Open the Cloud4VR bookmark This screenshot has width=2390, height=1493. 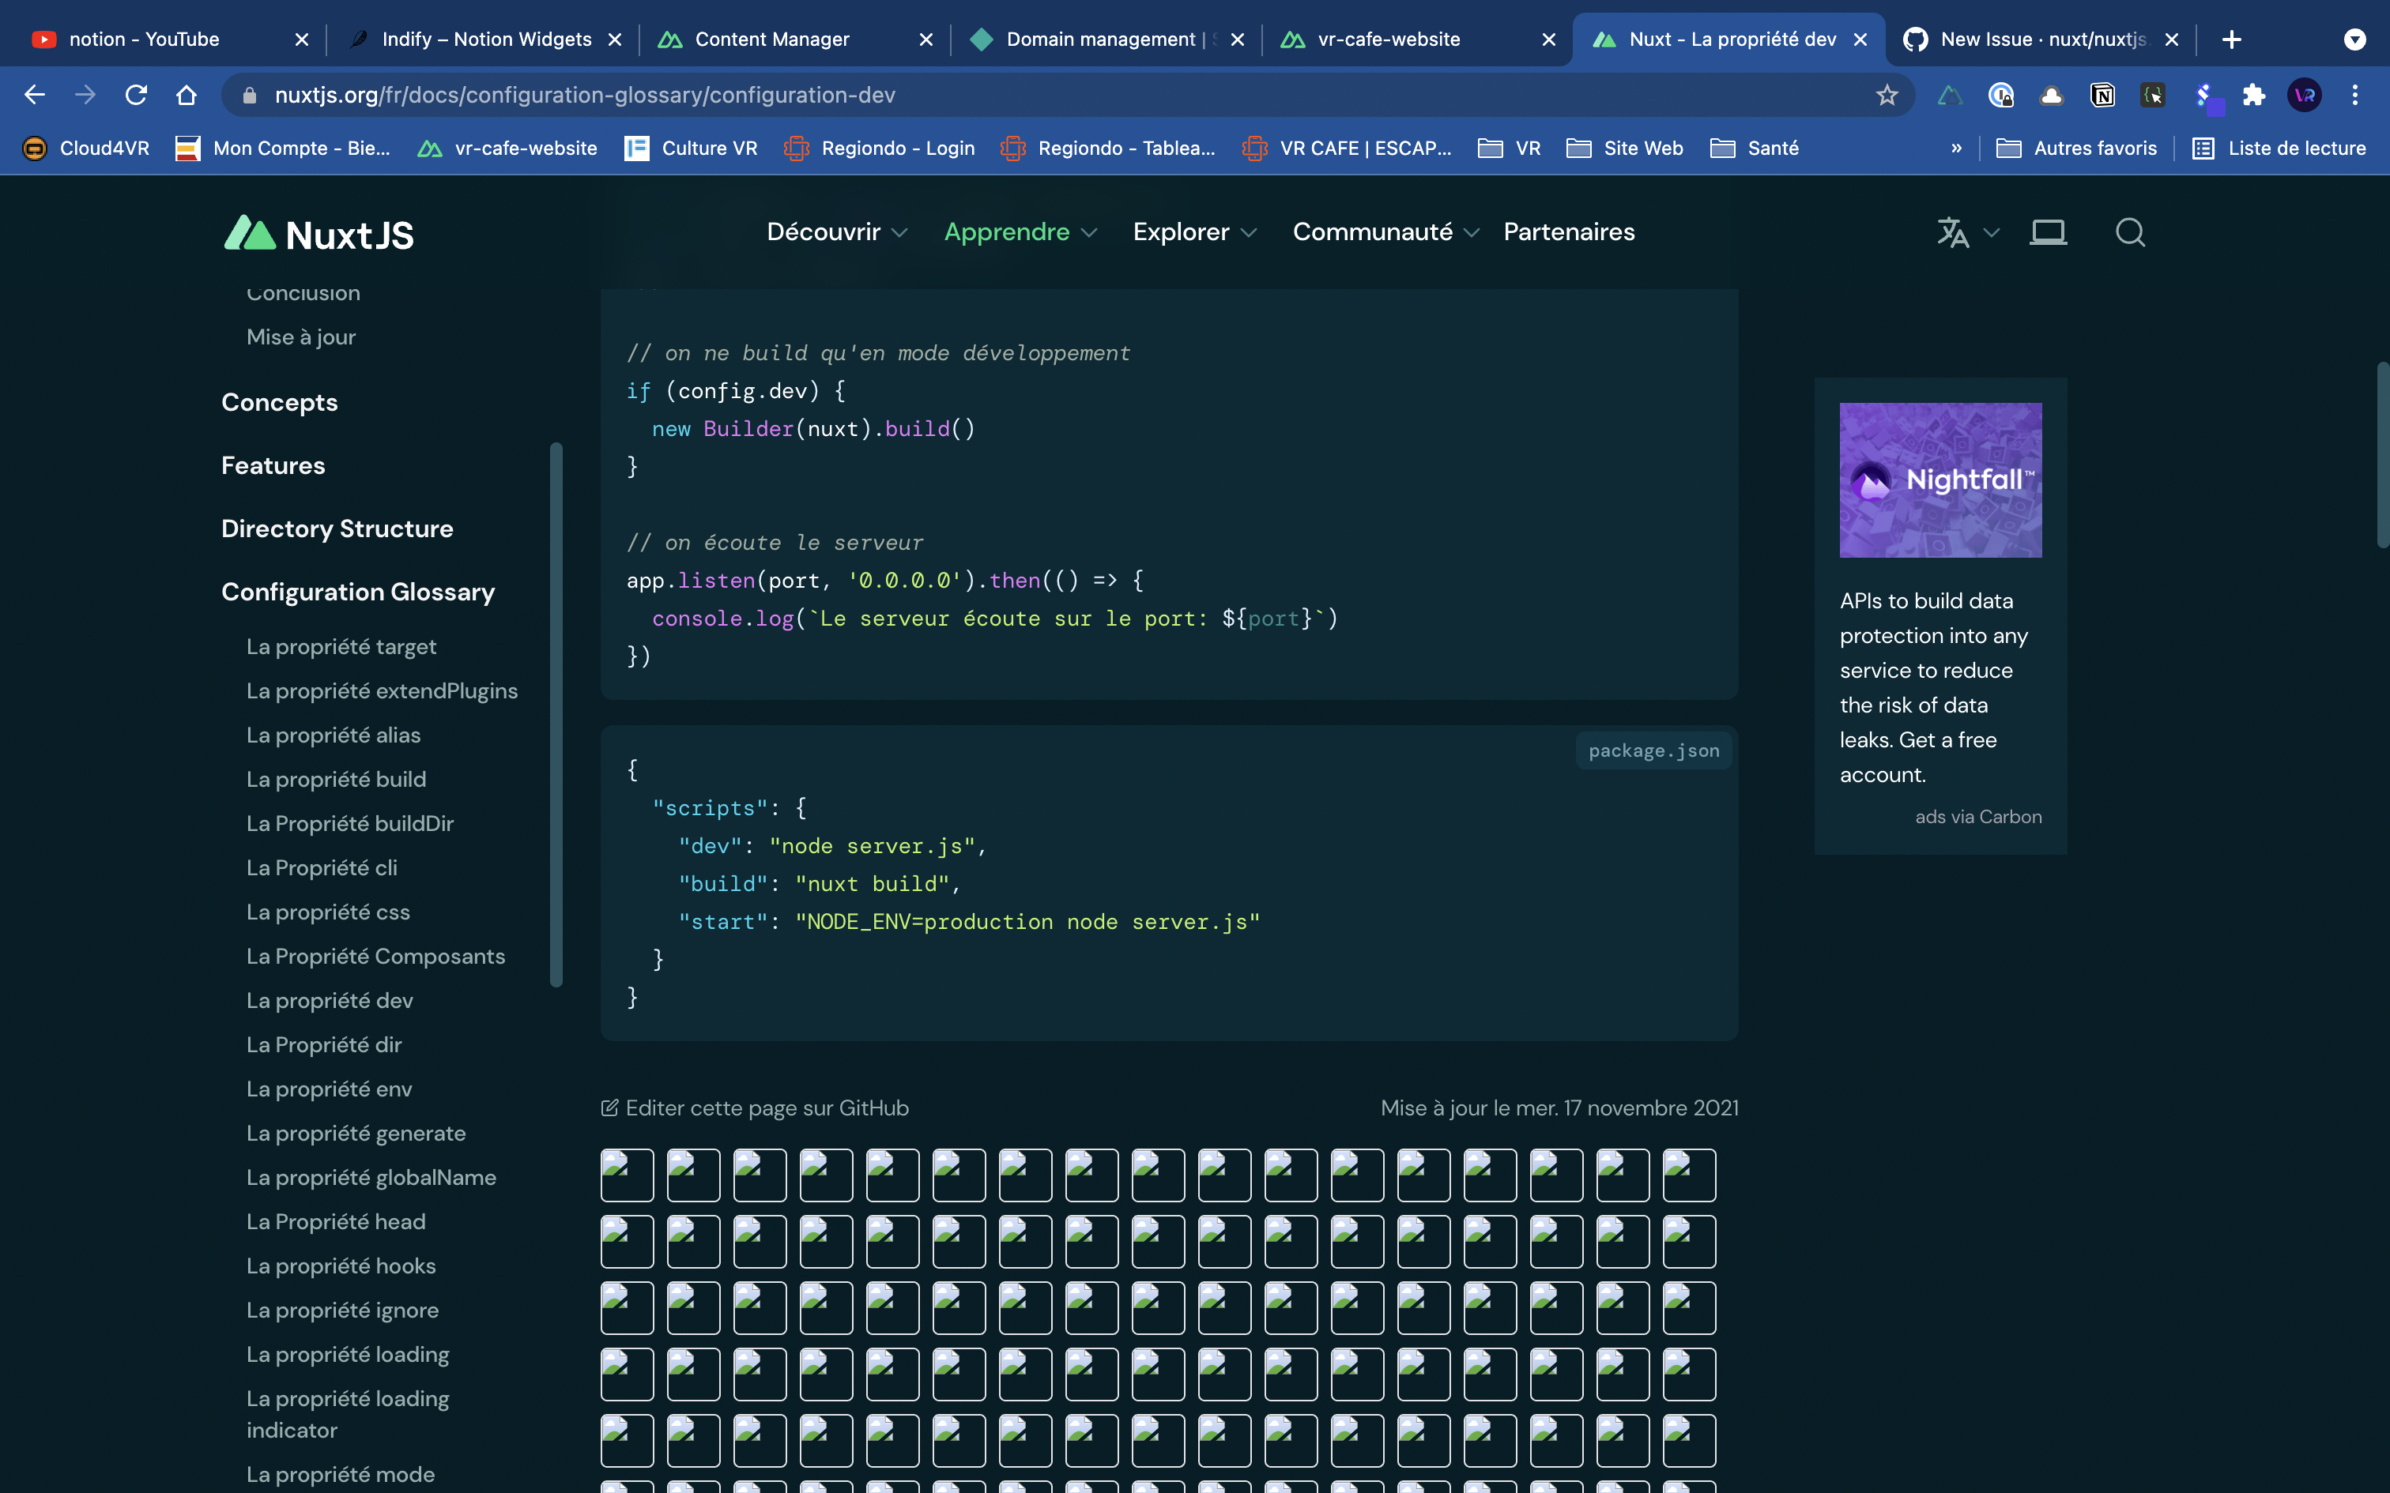pos(86,149)
